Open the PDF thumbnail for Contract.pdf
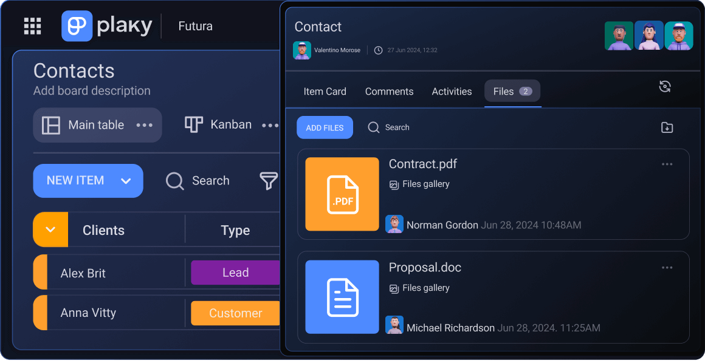 (x=342, y=194)
